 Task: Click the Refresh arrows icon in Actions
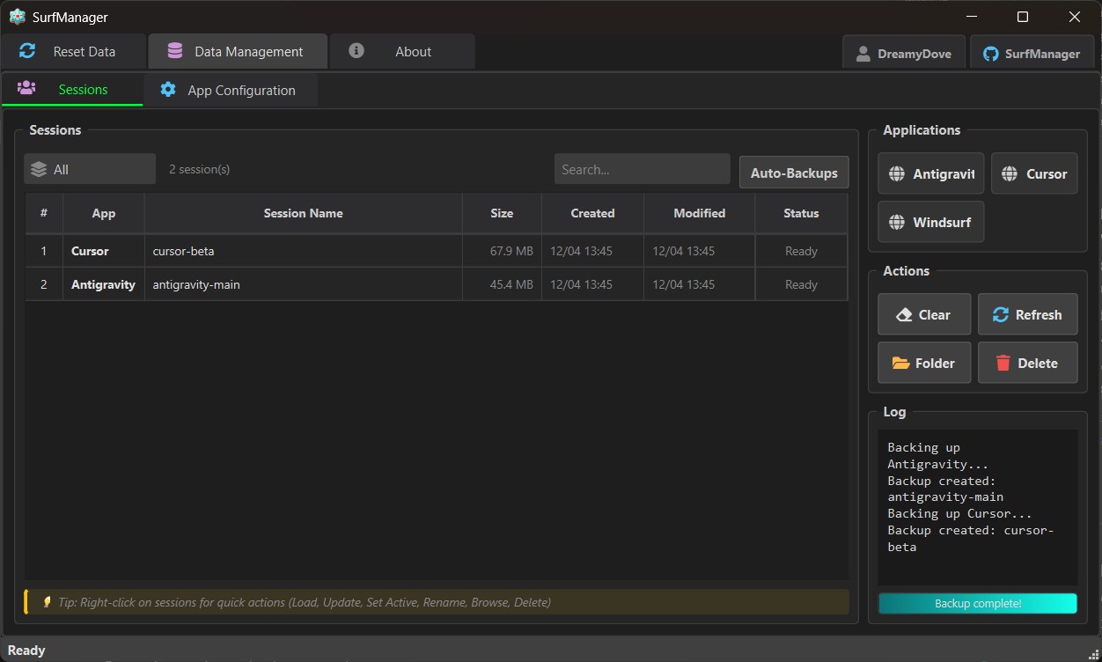(1001, 315)
